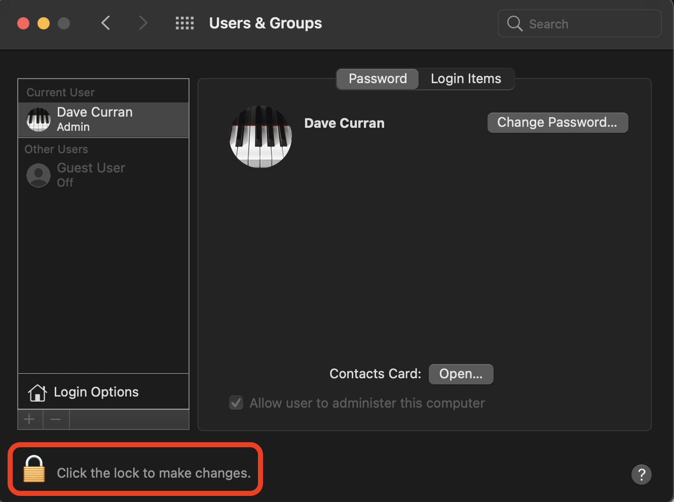Click the minus button to remove user
Image resolution: width=674 pixels, height=502 pixels.
pos(56,419)
